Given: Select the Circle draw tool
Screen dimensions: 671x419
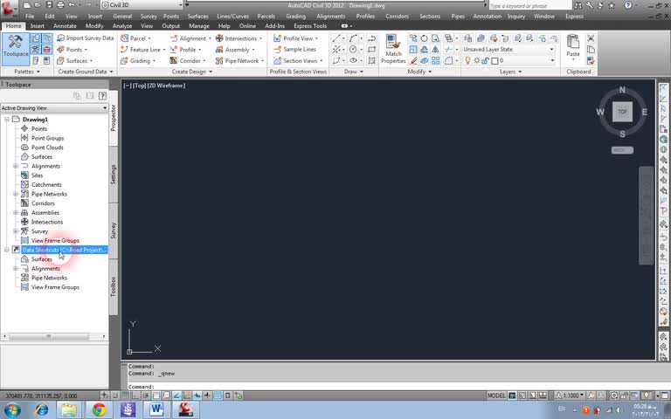Looking at the screenshot, I should [x=353, y=50].
